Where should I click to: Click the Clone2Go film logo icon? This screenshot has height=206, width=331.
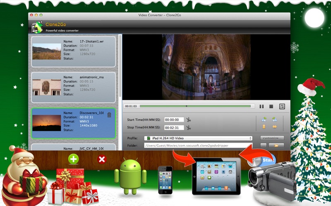(x=37, y=27)
